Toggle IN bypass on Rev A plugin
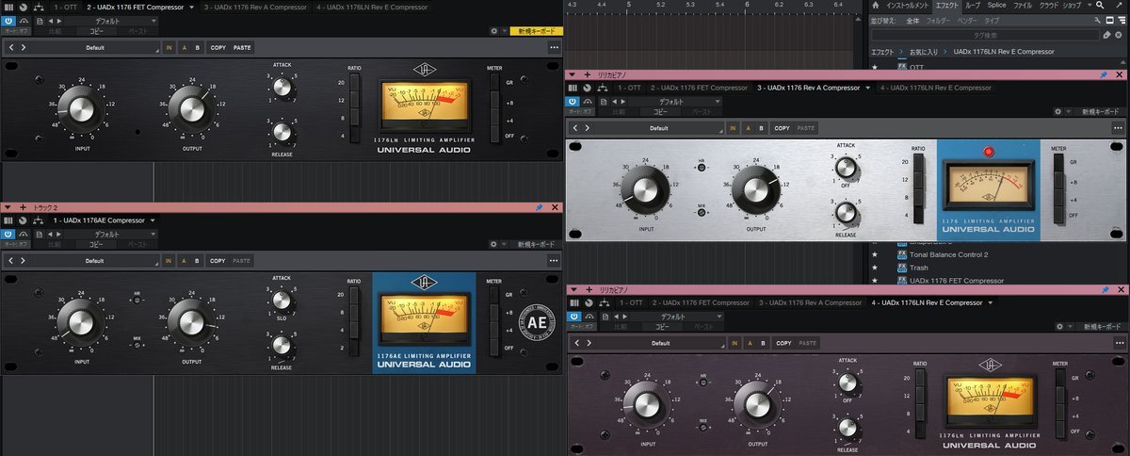The height and width of the screenshot is (456, 1130). (734, 128)
